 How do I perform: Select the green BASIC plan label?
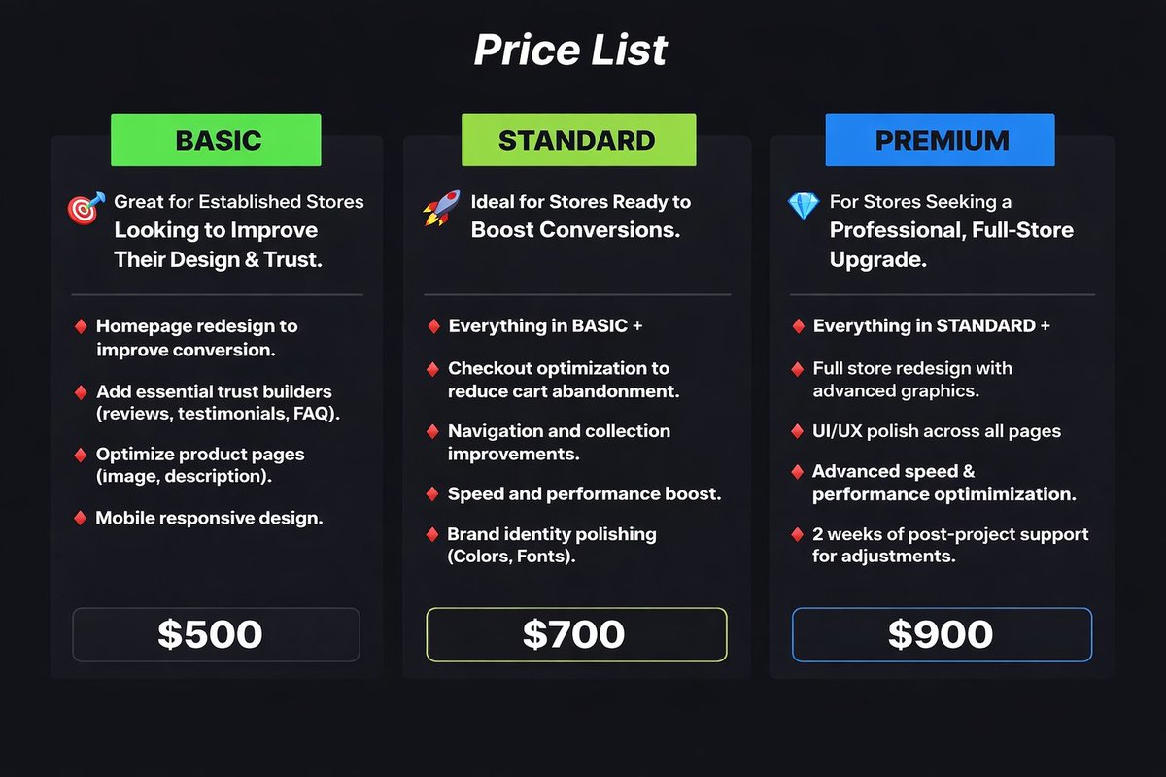coord(216,139)
